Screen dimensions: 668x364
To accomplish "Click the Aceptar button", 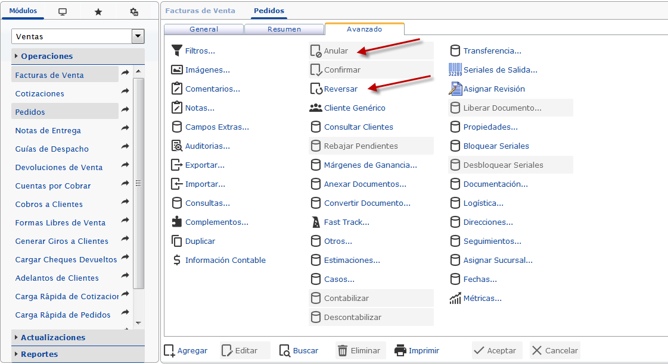I will [x=497, y=350].
